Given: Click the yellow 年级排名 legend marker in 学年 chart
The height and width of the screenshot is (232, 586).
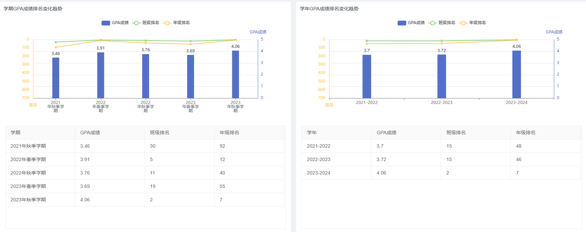Looking at the screenshot, I should [x=463, y=23].
